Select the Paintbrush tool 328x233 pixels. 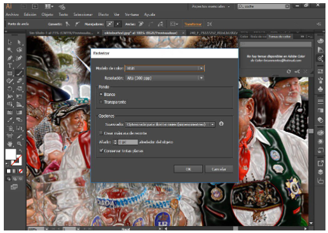(x=19, y=74)
